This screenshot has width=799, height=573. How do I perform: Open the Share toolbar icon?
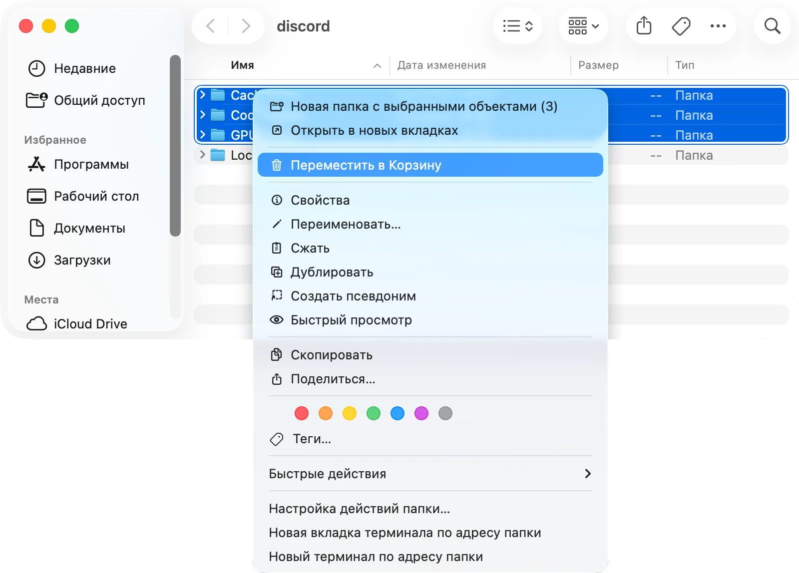644,25
